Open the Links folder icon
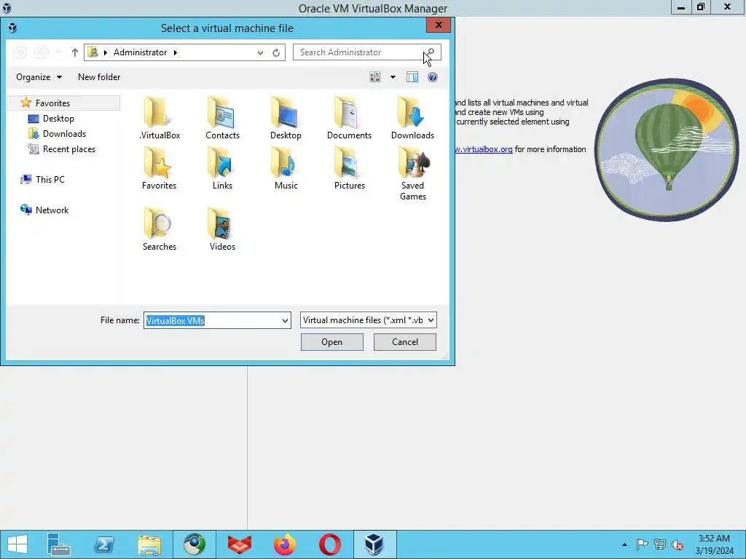Screen dimensions: 746x559 222,168
